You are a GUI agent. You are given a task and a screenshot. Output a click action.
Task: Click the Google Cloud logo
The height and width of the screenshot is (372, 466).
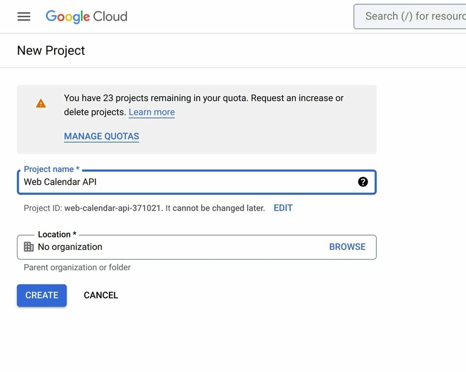click(86, 16)
